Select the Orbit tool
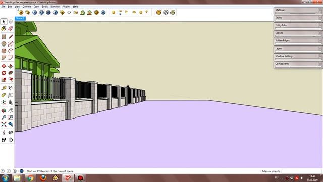 pyautogui.click(x=4, y=111)
